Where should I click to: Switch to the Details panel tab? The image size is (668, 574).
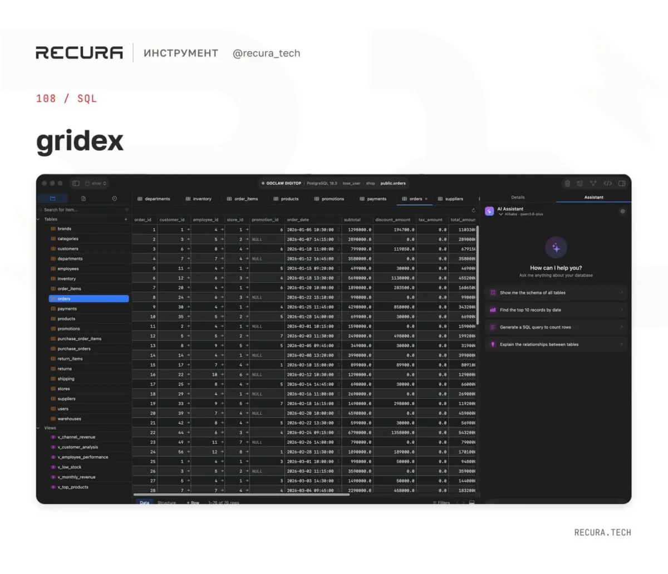tap(518, 197)
